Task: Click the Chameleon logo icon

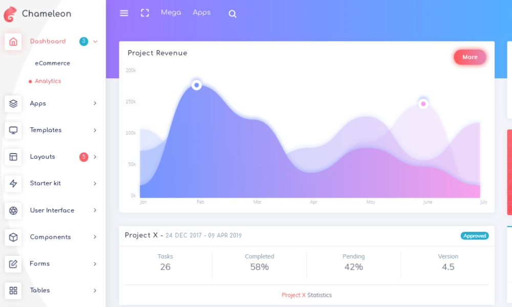Action: click(x=10, y=14)
